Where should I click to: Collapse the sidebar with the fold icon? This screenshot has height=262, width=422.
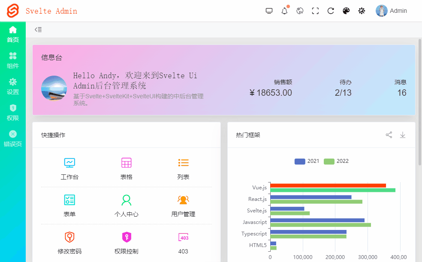point(38,29)
